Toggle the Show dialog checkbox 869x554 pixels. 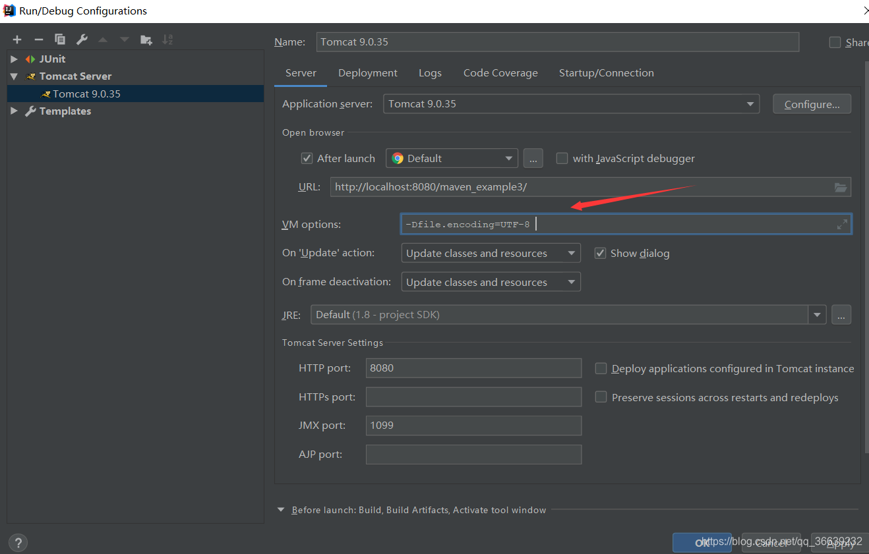(600, 253)
